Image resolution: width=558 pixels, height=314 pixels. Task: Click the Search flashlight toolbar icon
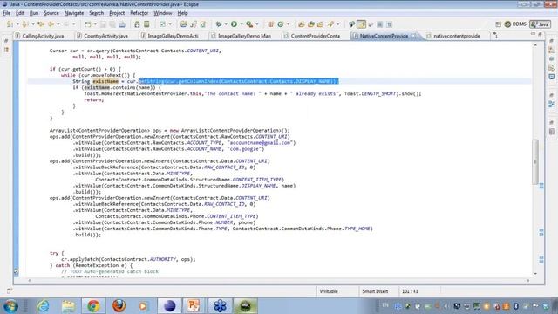click(x=330, y=24)
